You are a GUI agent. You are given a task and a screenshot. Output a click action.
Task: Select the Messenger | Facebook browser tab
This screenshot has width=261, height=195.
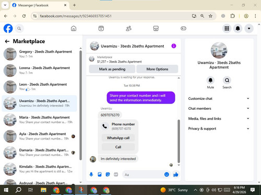(x=40, y=5)
